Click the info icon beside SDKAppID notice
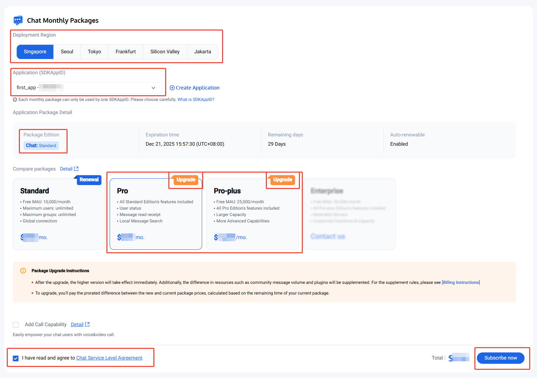 click(15, 99)
